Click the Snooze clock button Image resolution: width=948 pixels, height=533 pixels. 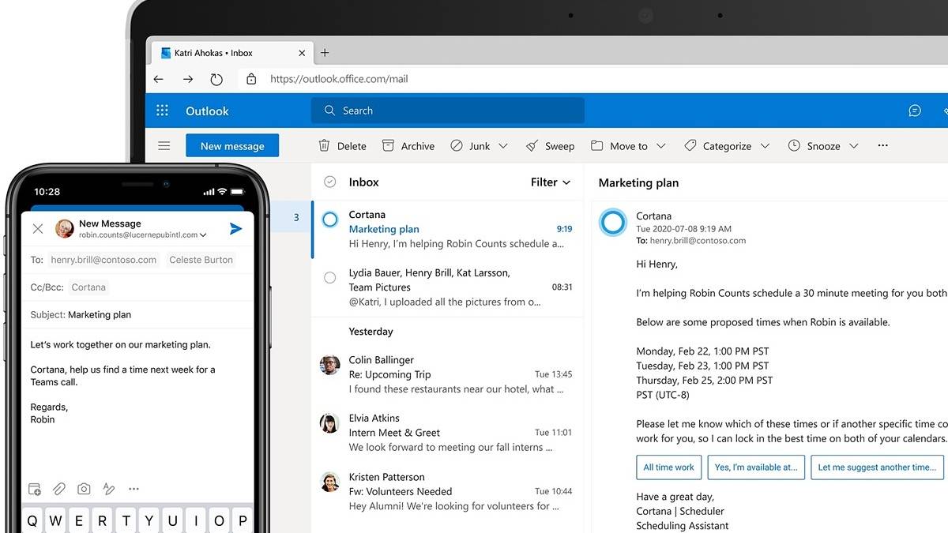(814, 146)
